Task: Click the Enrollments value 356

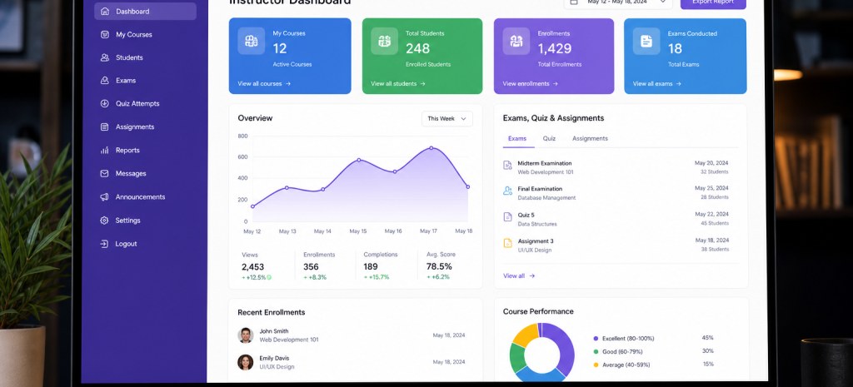Action: [312, 267]
